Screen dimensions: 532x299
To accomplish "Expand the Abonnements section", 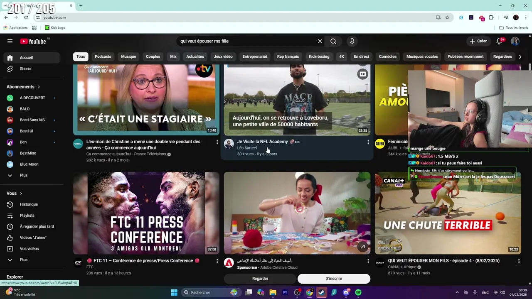I will click(x=23, y=87).
